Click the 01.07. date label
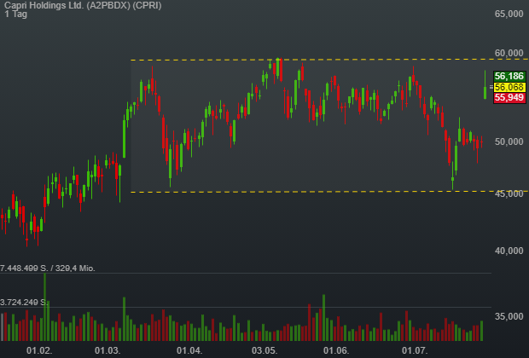Image resolution: width=529 pixels, height=358 pixels. [x=415, y=350]
